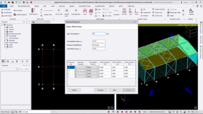Click the Var. Area load tool
Viewport: 203px width, 114px height.
pyautogui.click(x=107, y=16)
